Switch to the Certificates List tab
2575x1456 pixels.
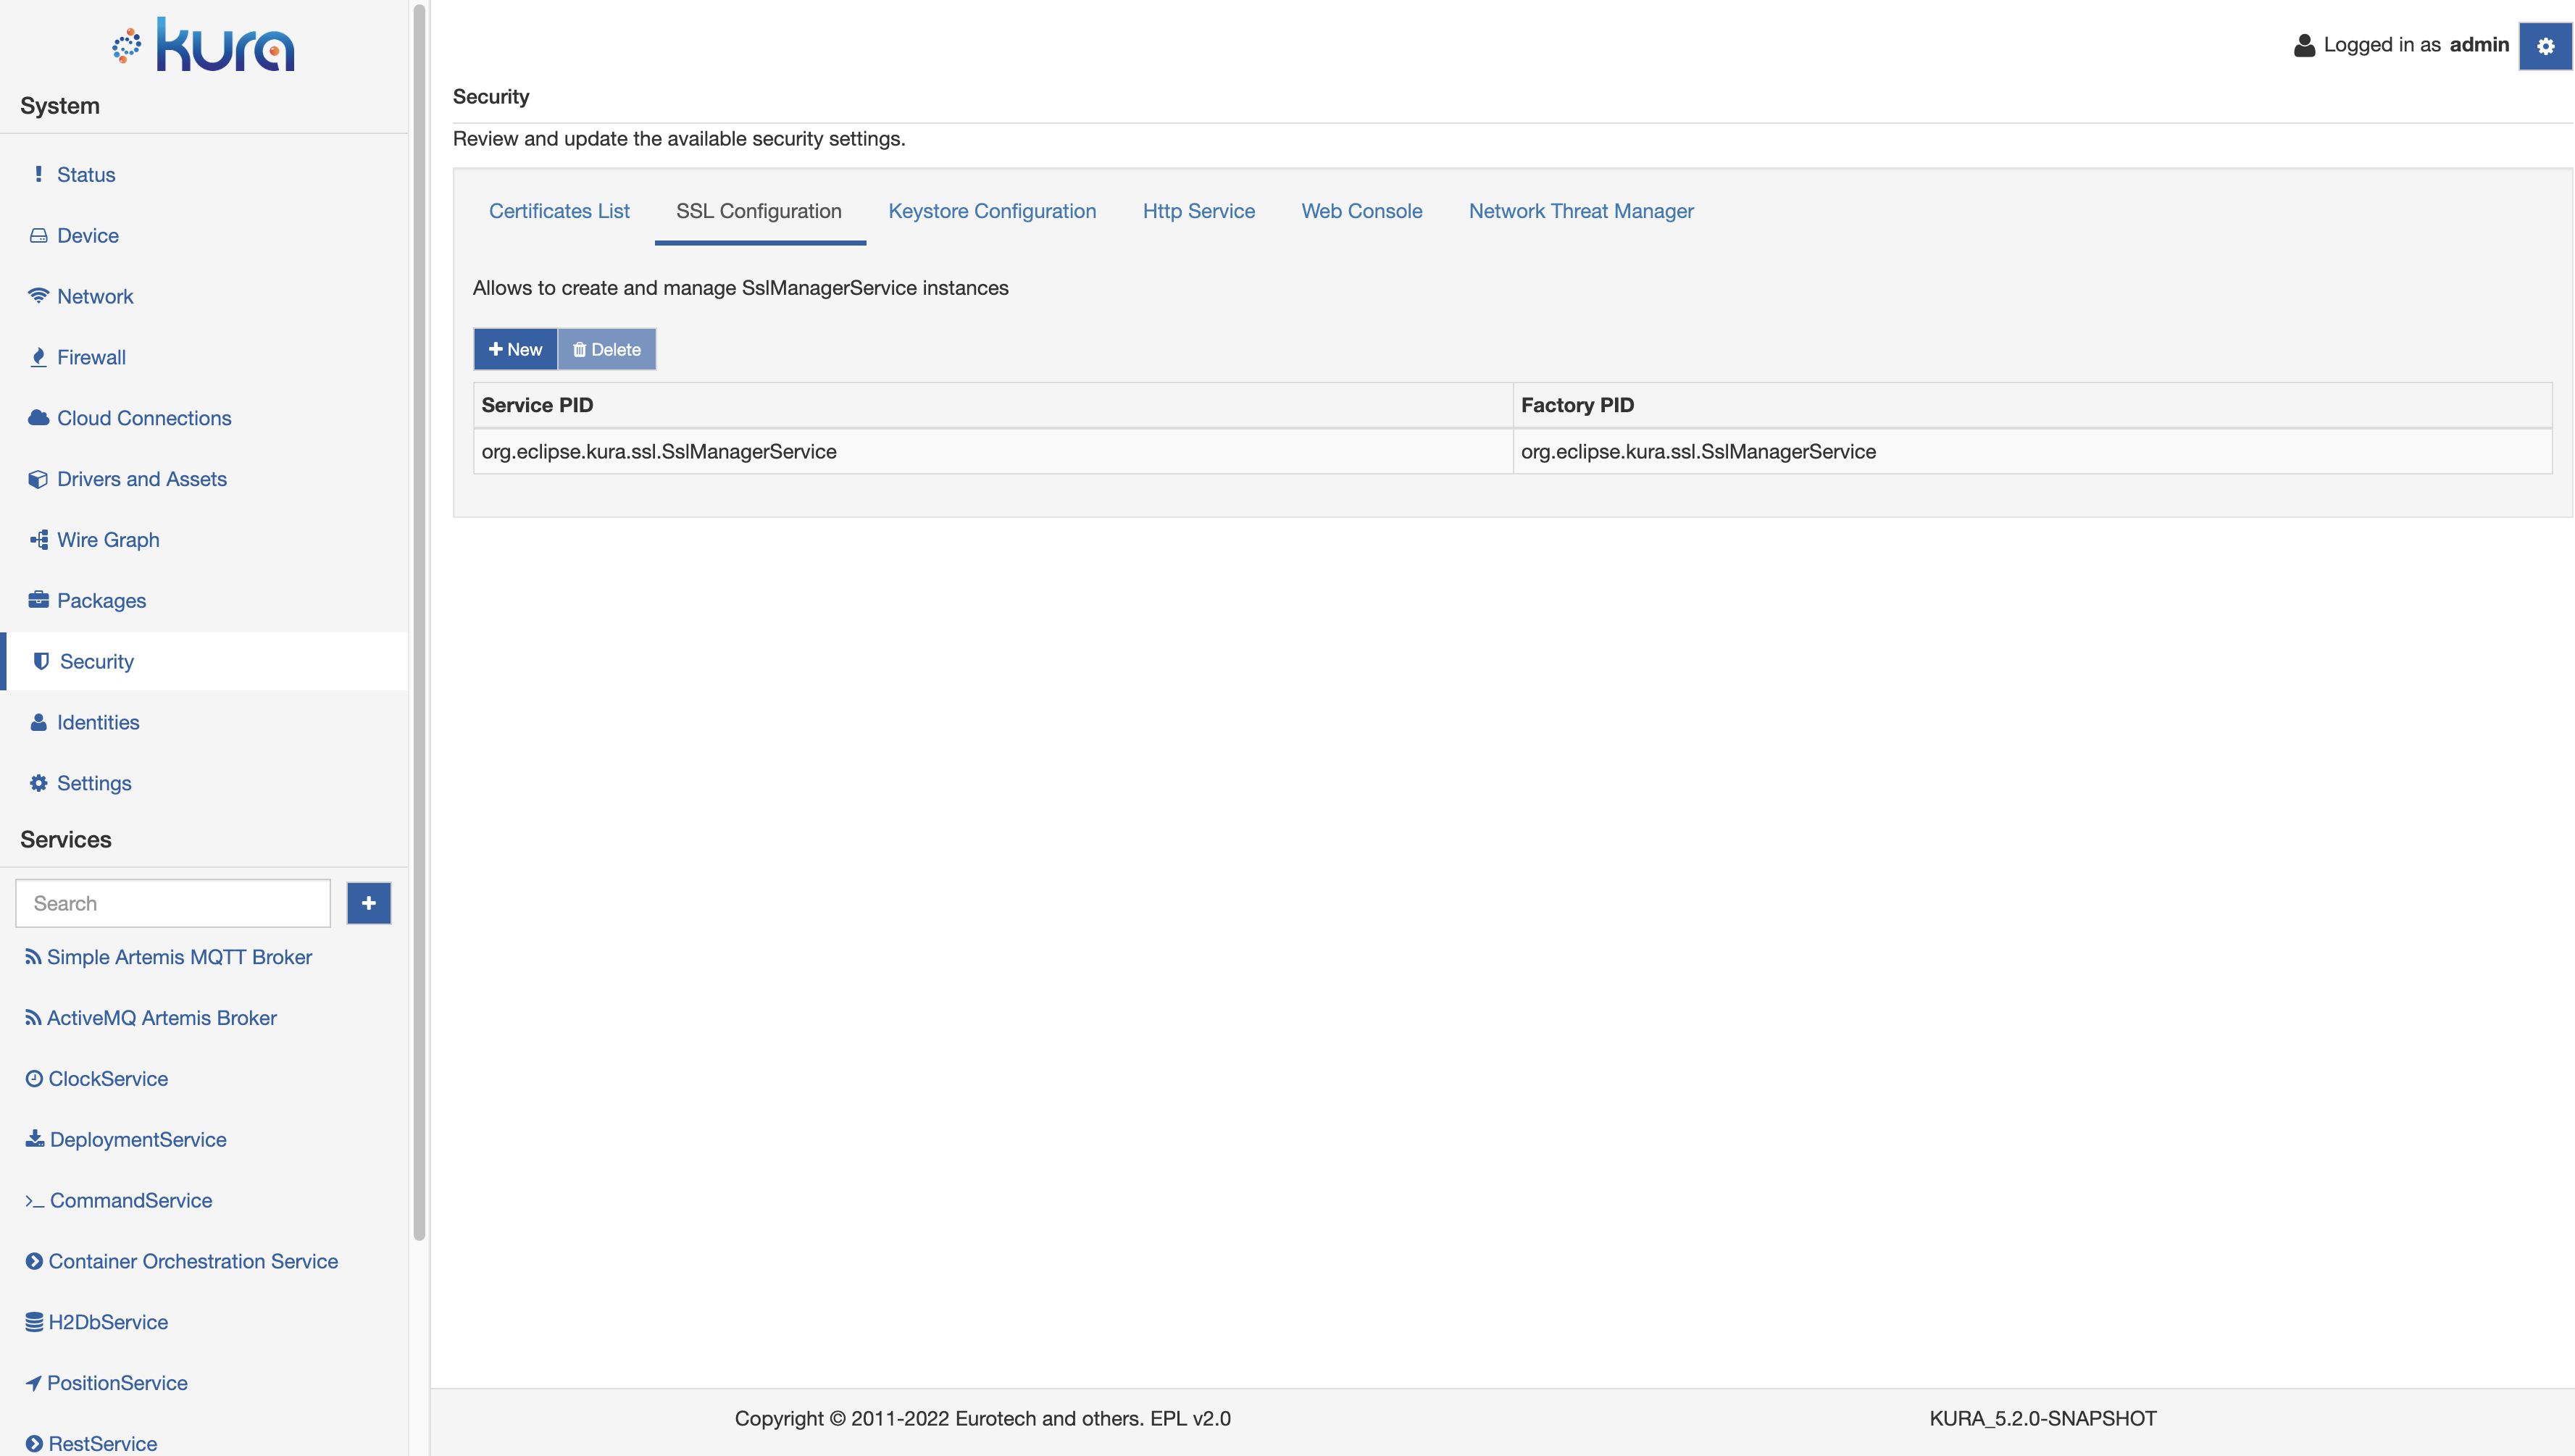pos(559,211)
